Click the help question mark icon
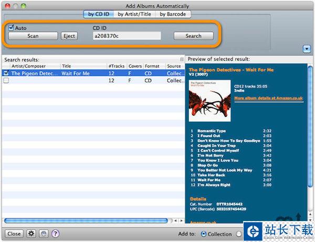The height and width of the screenshot is (242, 315). pos(55,234)
